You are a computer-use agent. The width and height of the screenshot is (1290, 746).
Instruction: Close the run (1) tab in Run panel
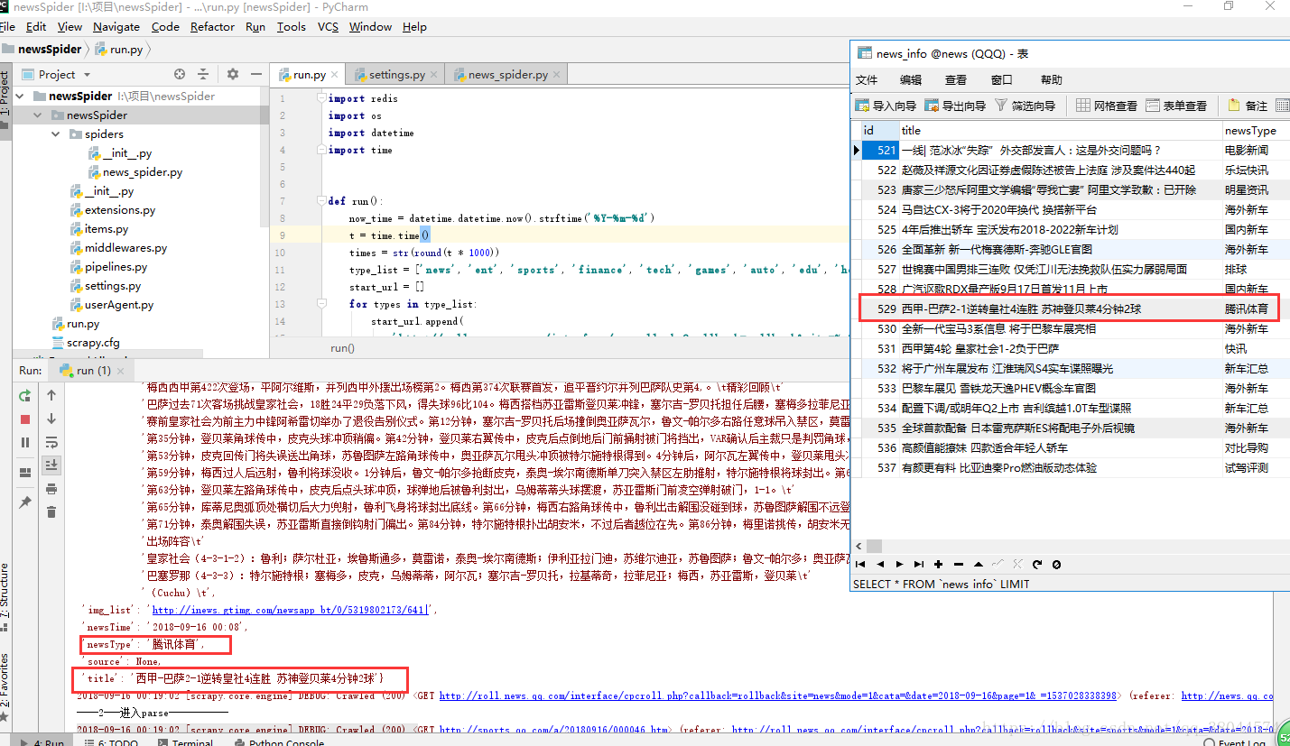120,371
